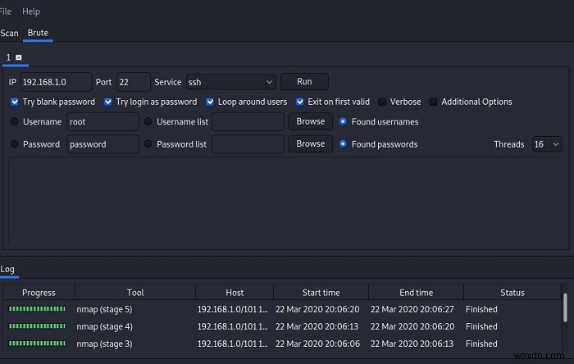The image size is (574, 364).
Task: Select the nmap (stage 3) log entry
Action: (x=104, y=344)
